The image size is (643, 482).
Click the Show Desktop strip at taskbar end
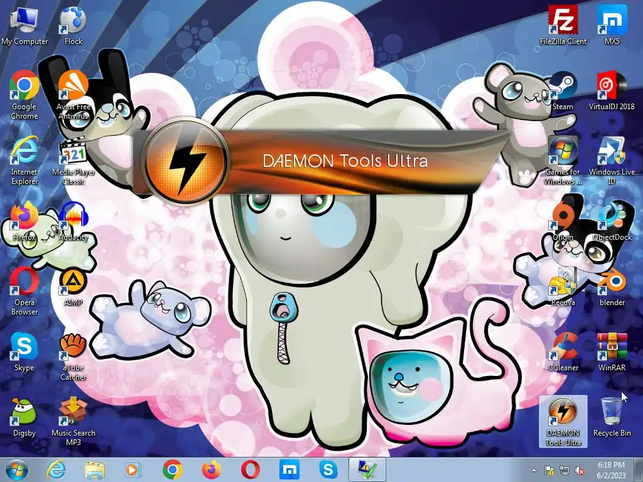(640, 470)
